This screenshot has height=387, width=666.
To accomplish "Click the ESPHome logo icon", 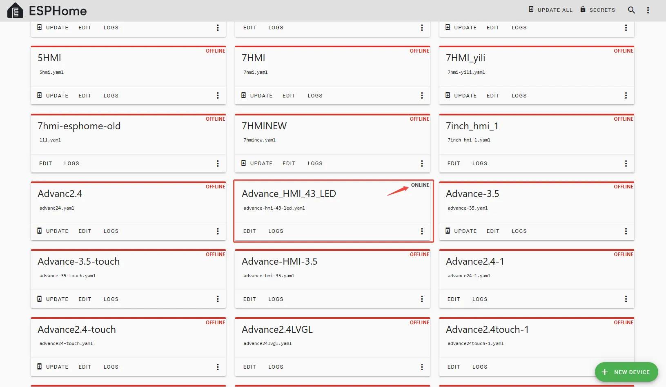I will pyautogui.click(x=16, y=11).
